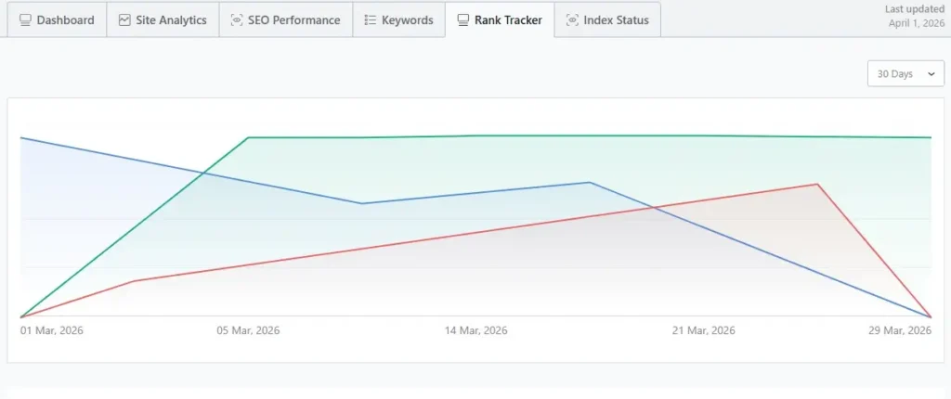Click the chevron arrow in 30 Days selector
This screenshot has height=399, width=951.
(931, 74)
